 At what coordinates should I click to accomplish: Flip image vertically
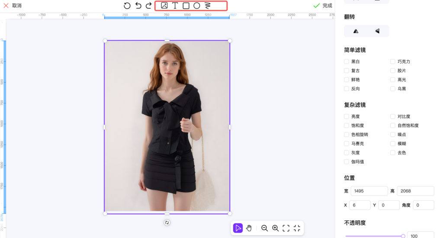[x=377, y=31]
